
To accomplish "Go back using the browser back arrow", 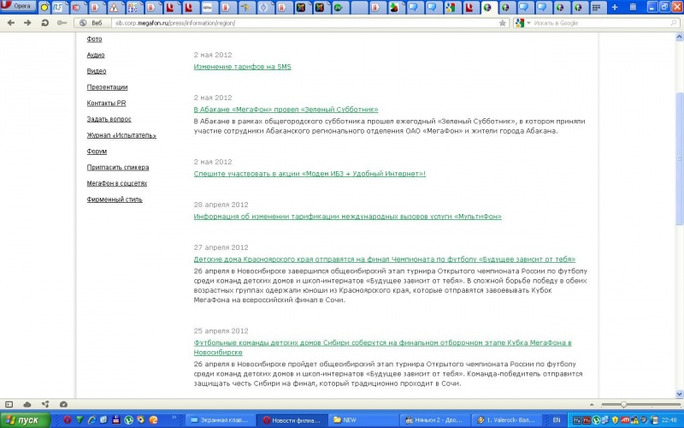I will click(11, 22).
